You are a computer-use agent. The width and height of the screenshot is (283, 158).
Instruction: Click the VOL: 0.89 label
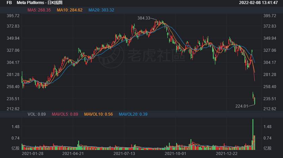(37, 114)
